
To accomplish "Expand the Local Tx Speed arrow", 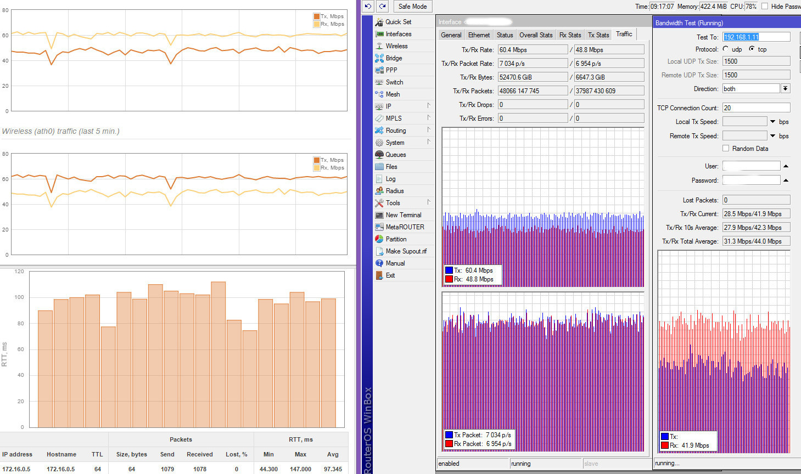I will (x=772, y=122).
